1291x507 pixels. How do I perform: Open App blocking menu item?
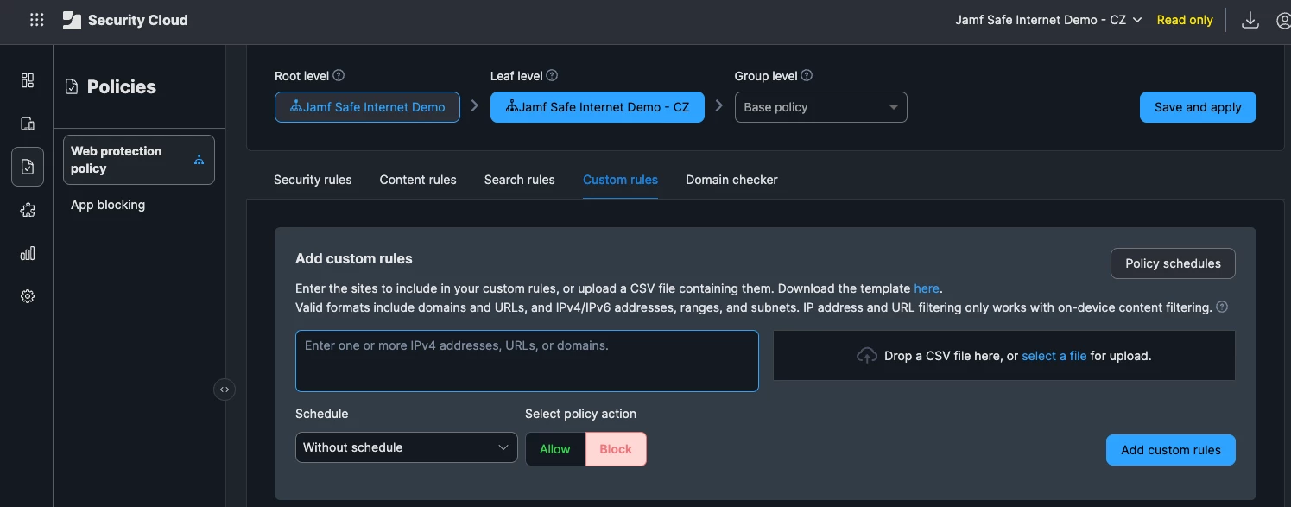(x=108, y=205)
